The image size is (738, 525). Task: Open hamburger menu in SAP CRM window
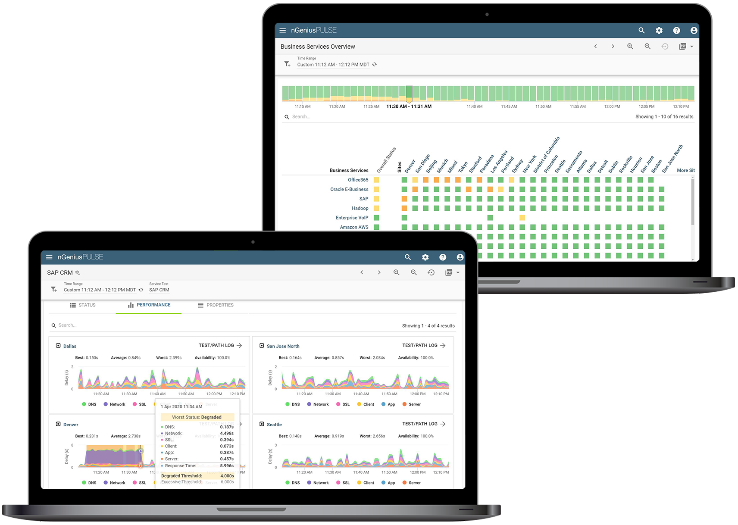49,257
